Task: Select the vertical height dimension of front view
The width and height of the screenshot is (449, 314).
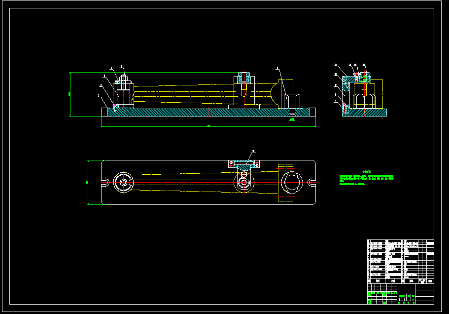Action: pyautogui.click(x=70, y=94)
